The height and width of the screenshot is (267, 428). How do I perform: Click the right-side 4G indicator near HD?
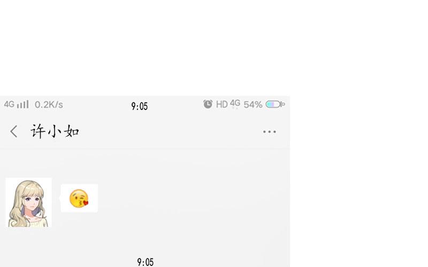(x=235, y=104)
